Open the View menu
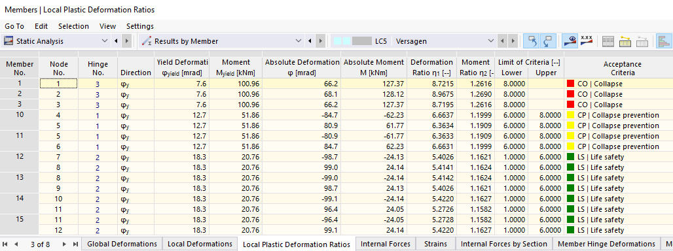The image size is (673, 251). pos(108,26)
